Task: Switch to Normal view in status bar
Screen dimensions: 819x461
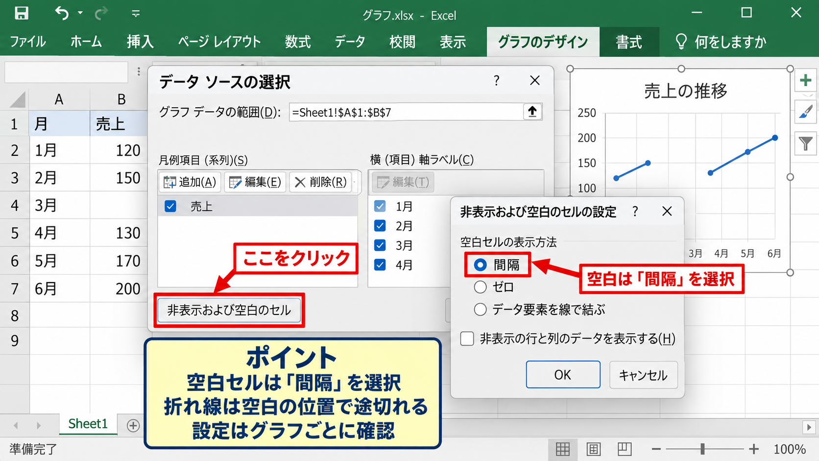Action: (x=563, y=449)
